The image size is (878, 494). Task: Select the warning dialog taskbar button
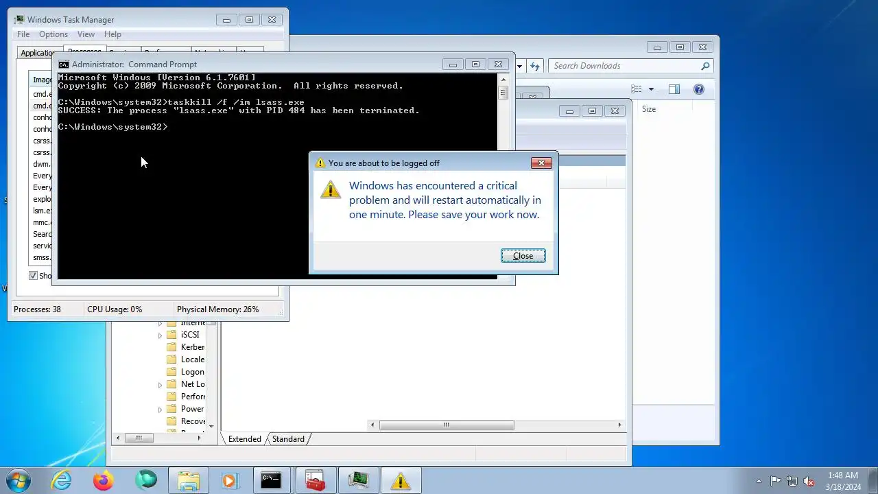(x=401, y=481)
